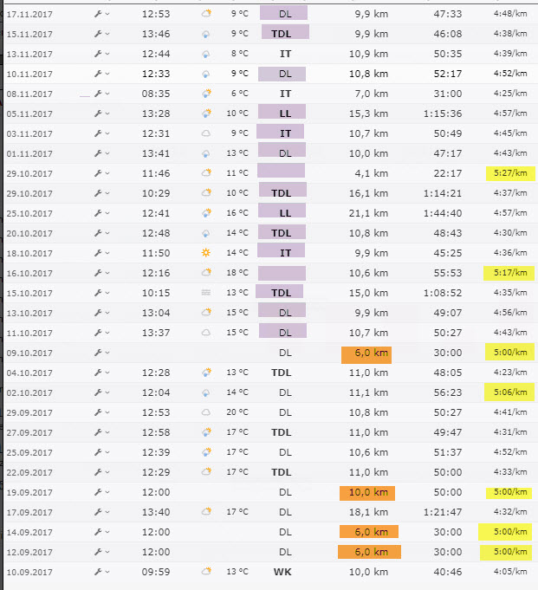This screenshot has width=538, height=590.
Task: Select the WK type label on 10.09.2017
Action: pyautogui.click(x=282, y=572)
